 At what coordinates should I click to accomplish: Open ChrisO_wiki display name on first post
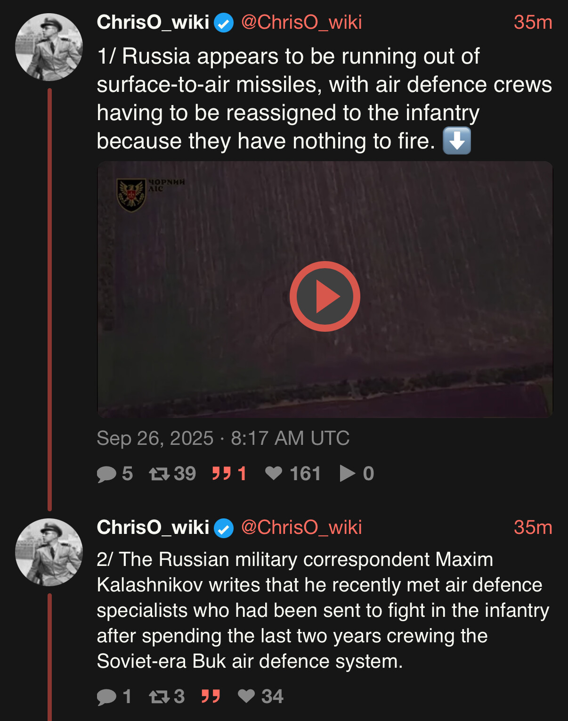(x=153, y=22)
